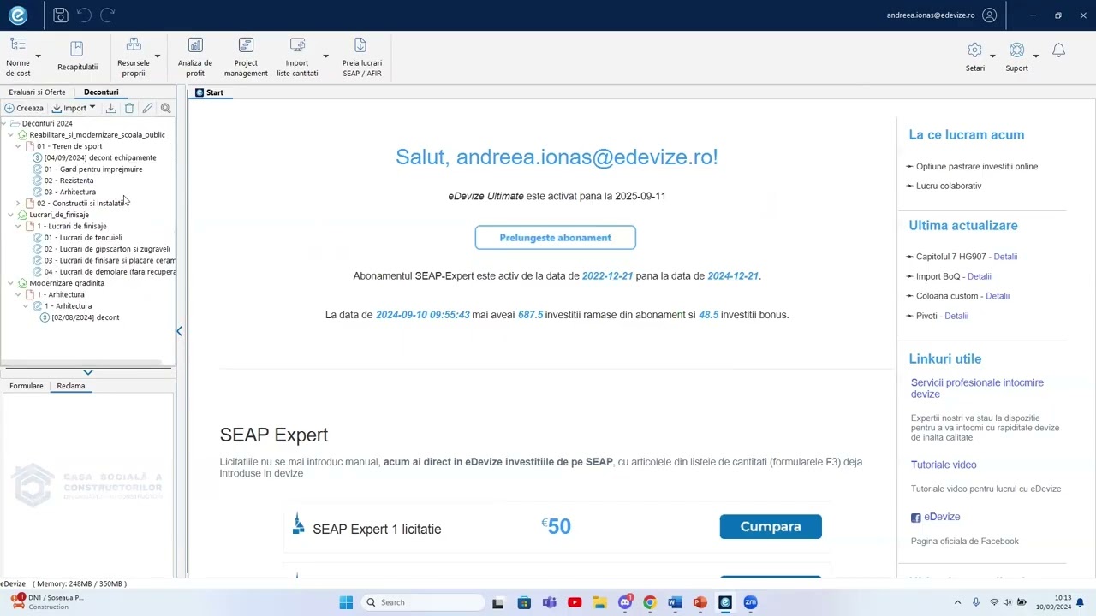
Task: Collapse Reabilitare_si_modernizare_scoala_public node
Action: pyautogui.click(x=11, y=135)
